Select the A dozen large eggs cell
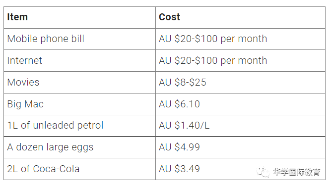 click(x=79, y=147)
